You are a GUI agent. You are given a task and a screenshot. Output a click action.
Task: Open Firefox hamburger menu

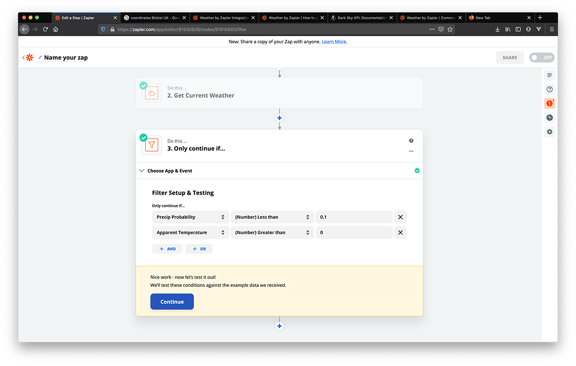tap(552, 29)
